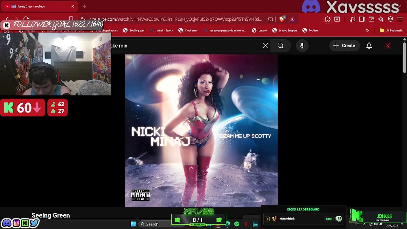This screenshot has width=407, height=229.
Task: Open Spotify from the taskbar
Action: [237, 224]
